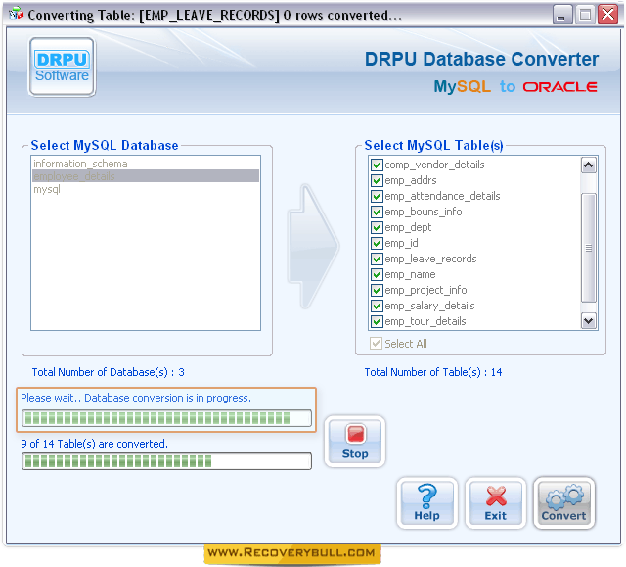
Task: Click 'Select MySQL Table(s)' group label
Action: [433, 146]
